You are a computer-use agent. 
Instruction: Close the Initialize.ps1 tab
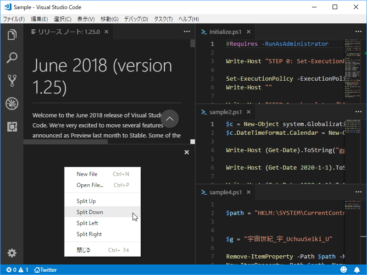249,32
